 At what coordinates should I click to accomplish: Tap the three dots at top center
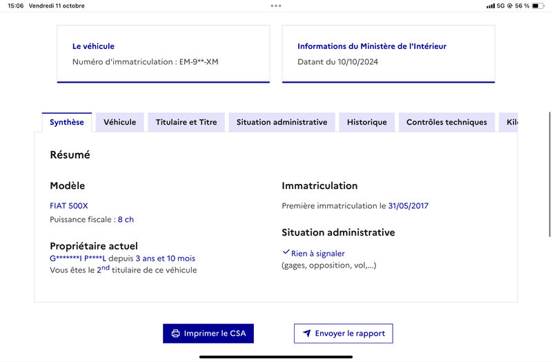(276, 6)
